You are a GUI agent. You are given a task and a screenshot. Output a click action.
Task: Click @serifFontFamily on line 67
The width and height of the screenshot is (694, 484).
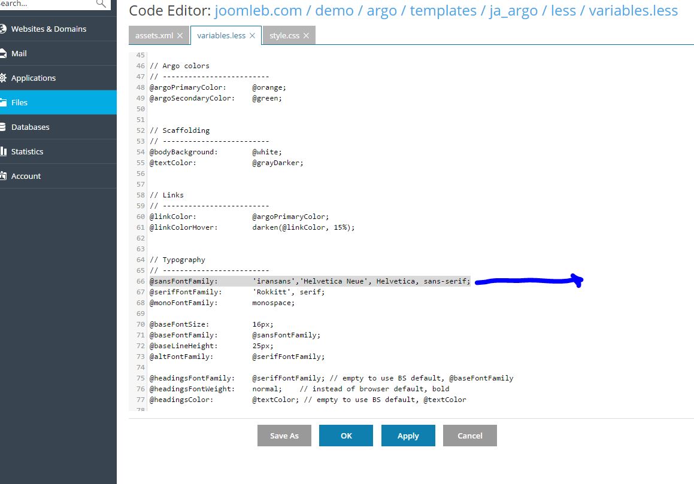[186, 292]
